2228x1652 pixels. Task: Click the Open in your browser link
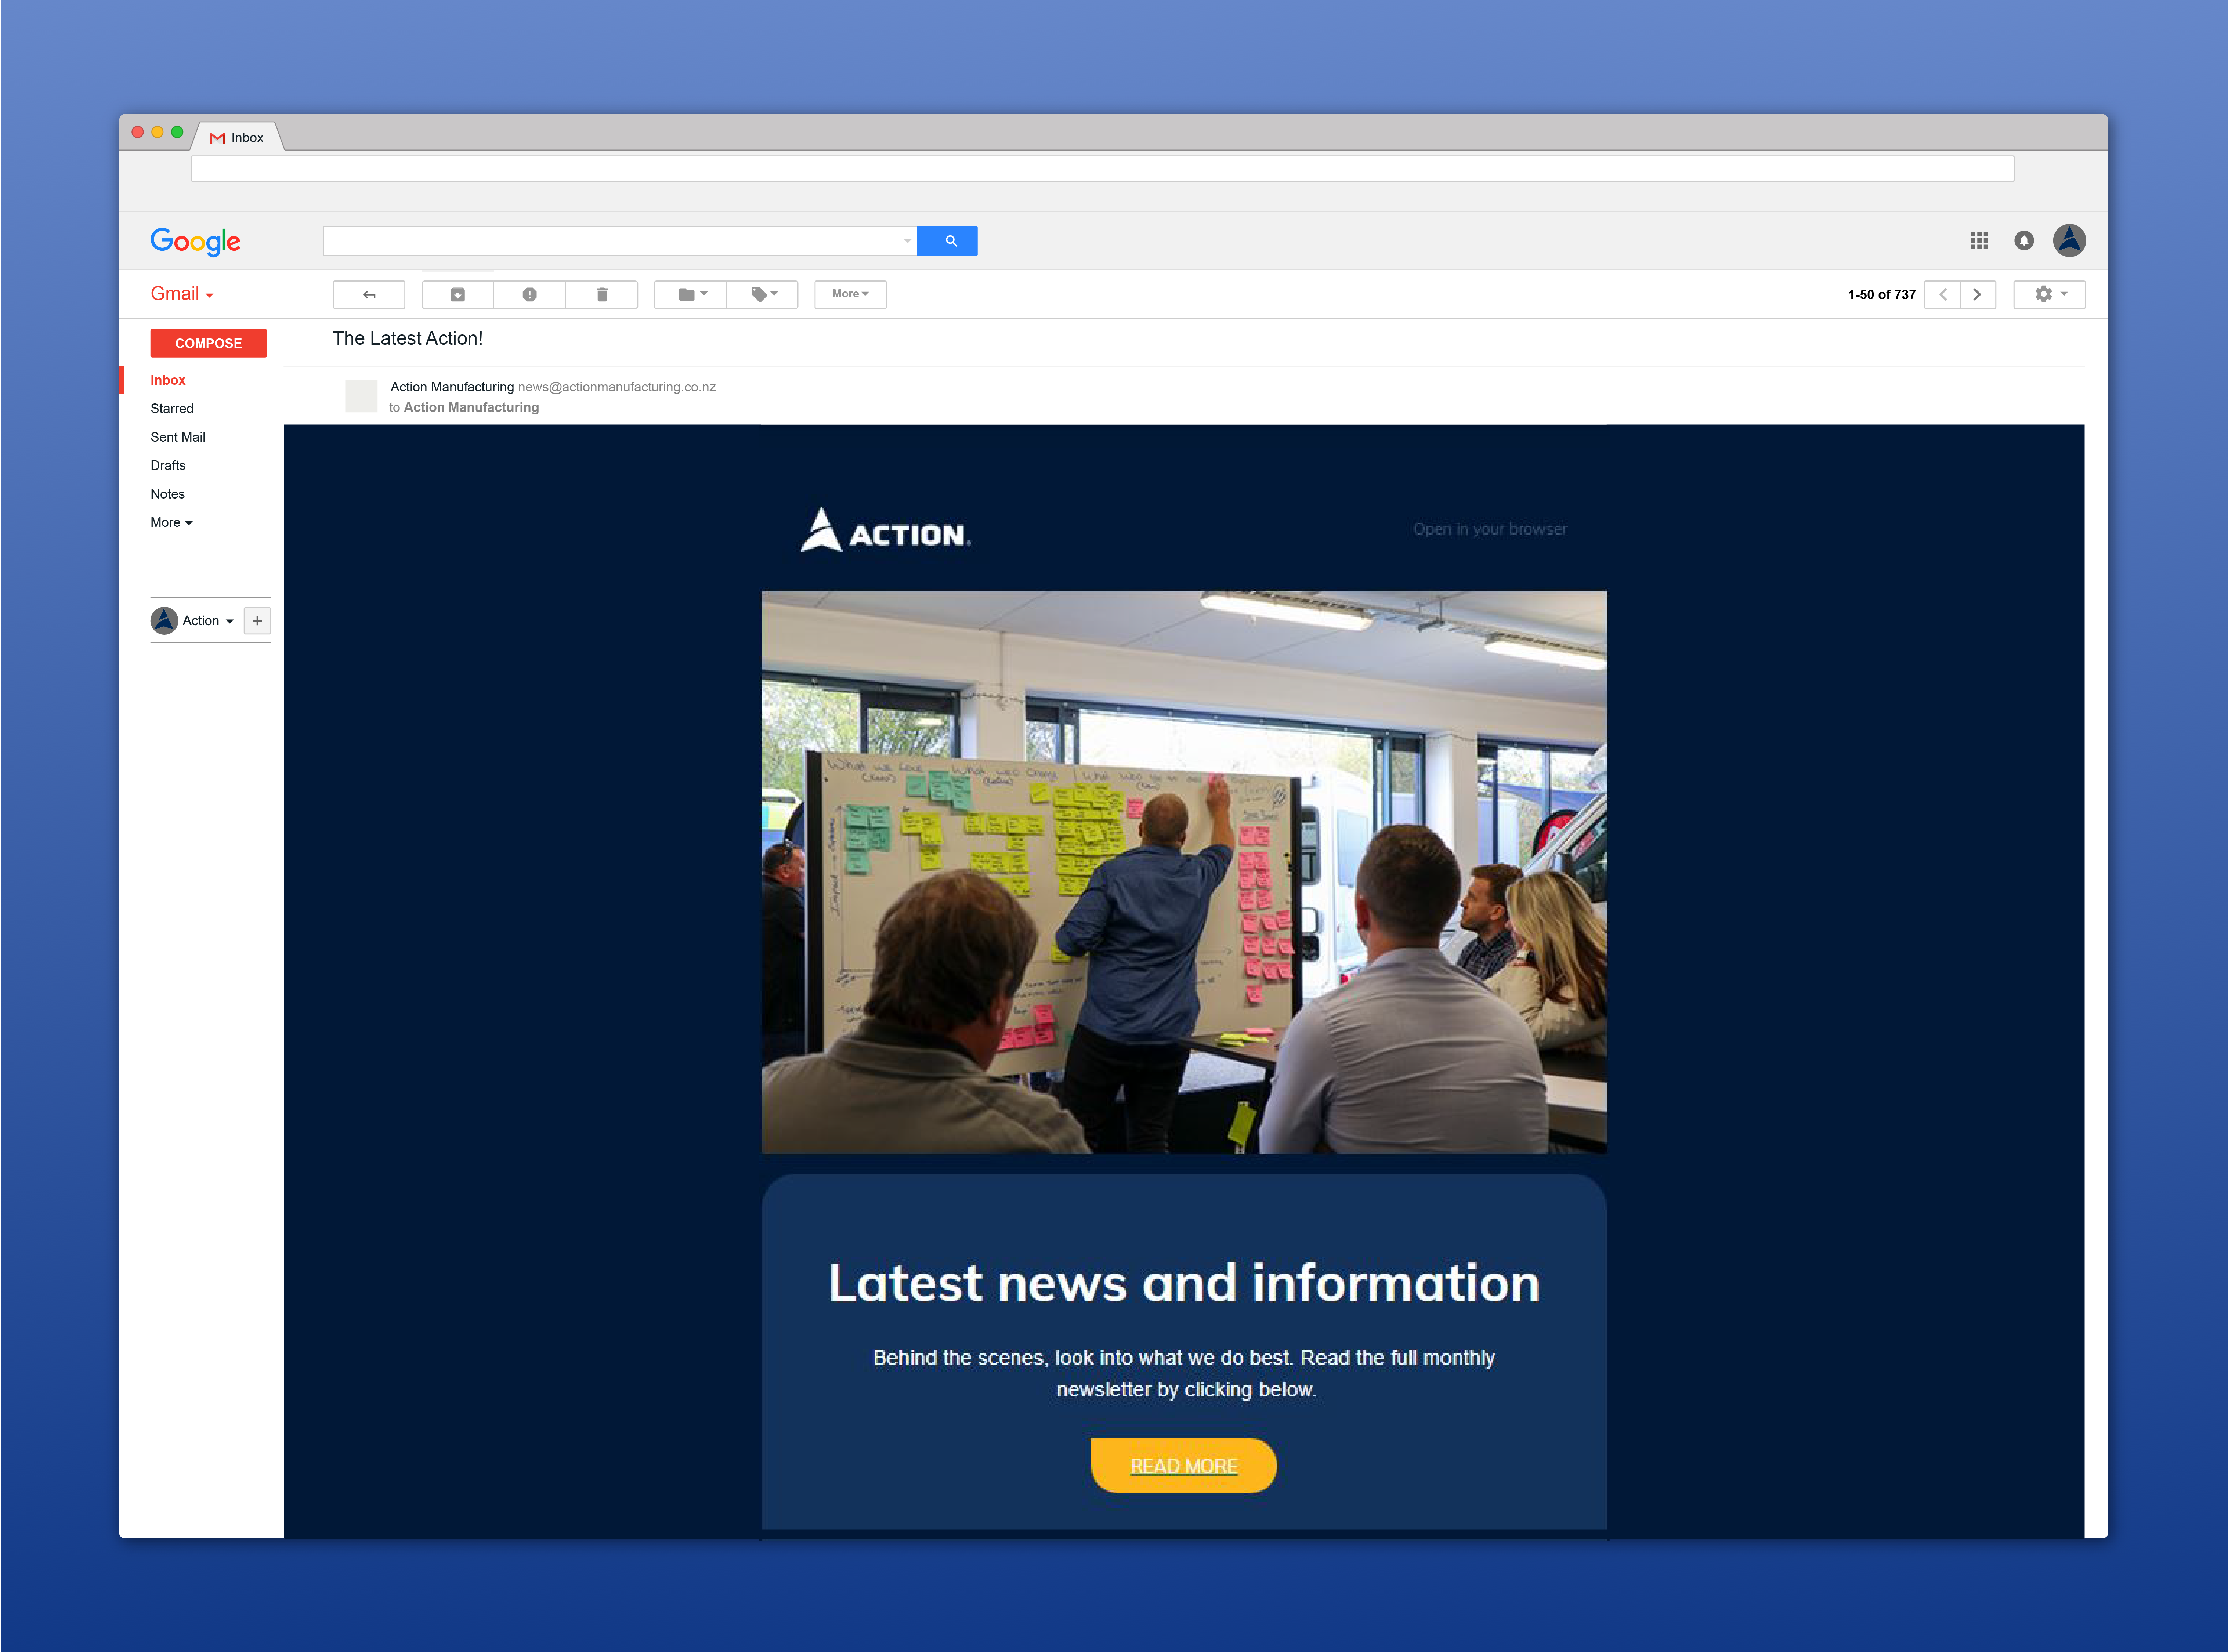[x=1490, y=529]
